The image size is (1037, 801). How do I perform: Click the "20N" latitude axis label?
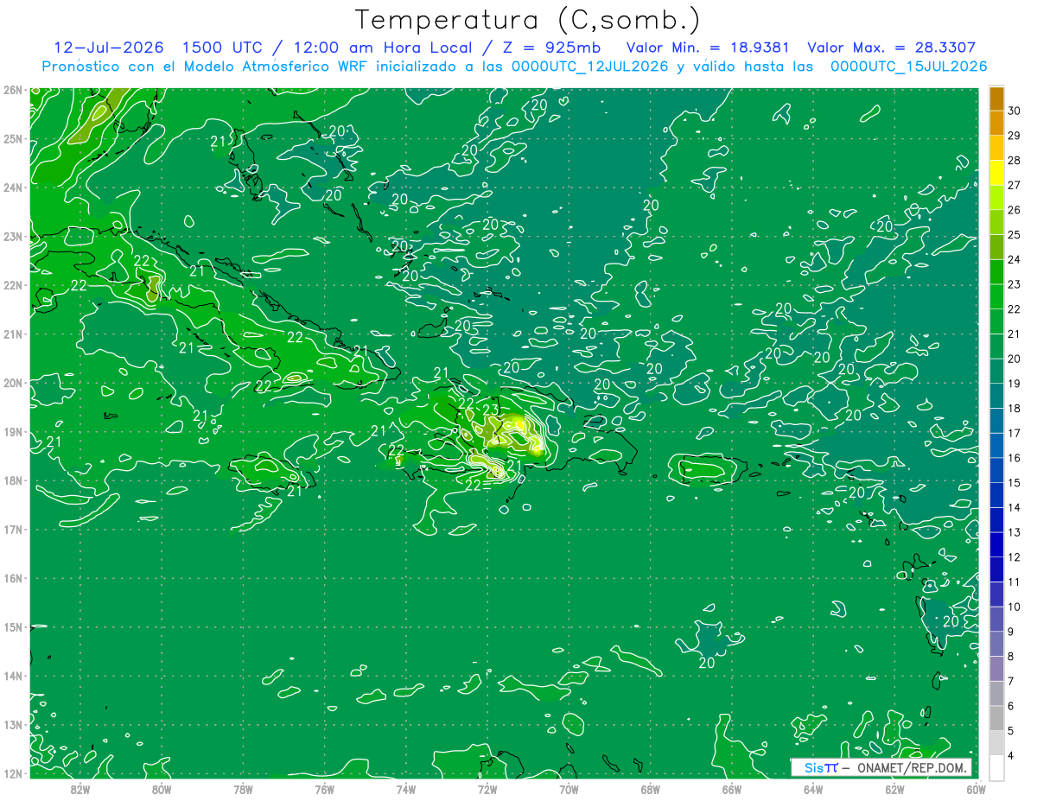12,383
